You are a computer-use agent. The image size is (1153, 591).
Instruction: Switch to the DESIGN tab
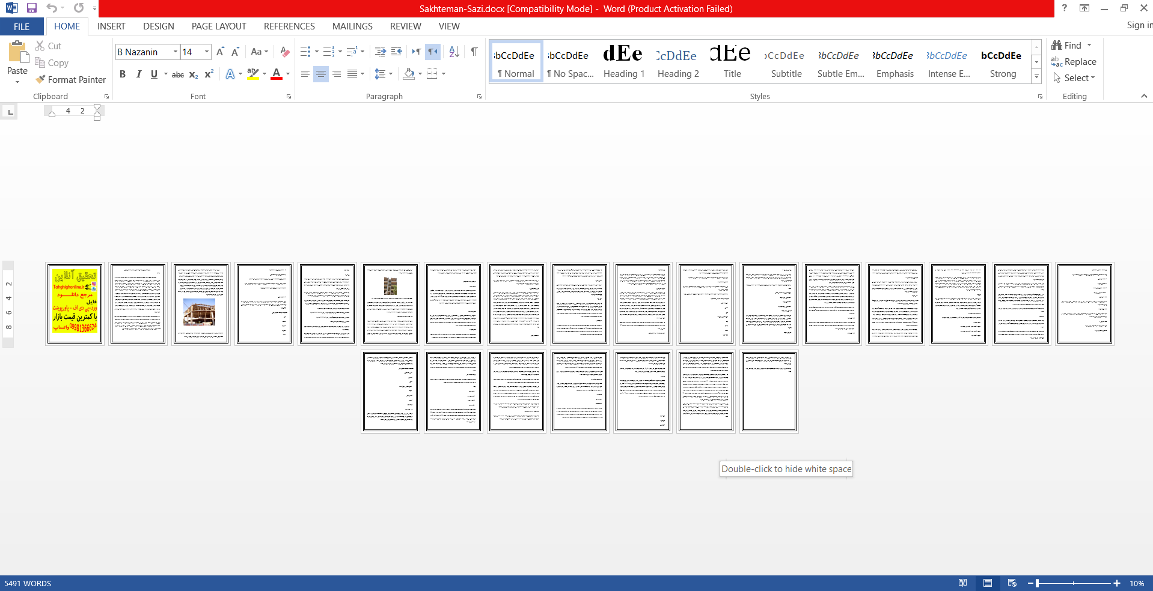coord(159,26)
